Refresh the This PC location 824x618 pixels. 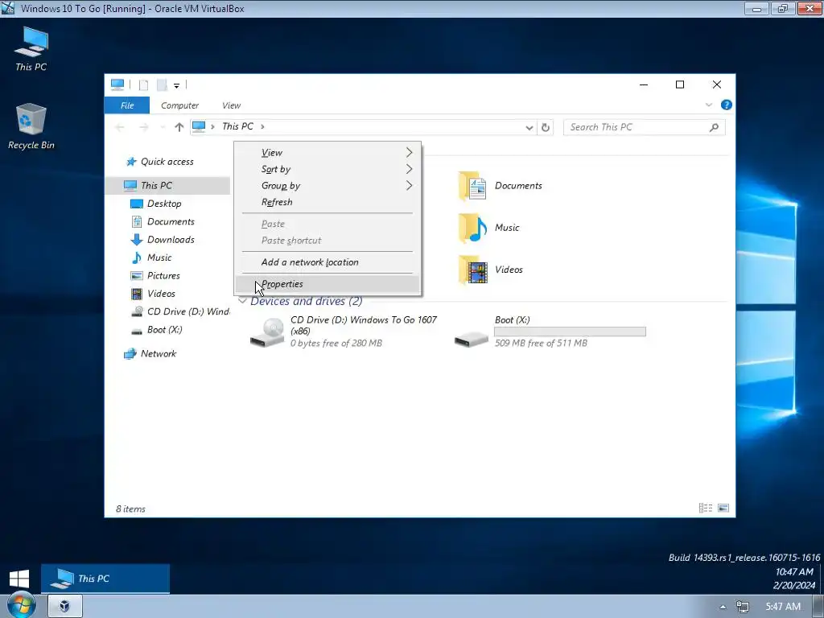point(546,127)
